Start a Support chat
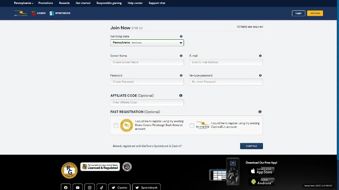The height and width of the screenshot is (190, 339). (157, 3)
